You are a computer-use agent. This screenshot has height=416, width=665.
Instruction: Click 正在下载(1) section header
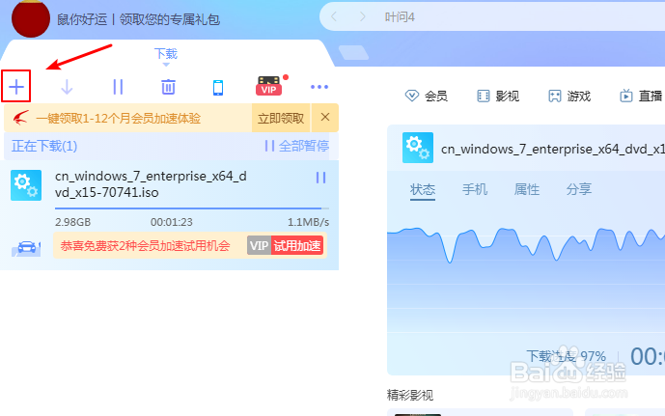click(x=44, y=147)
